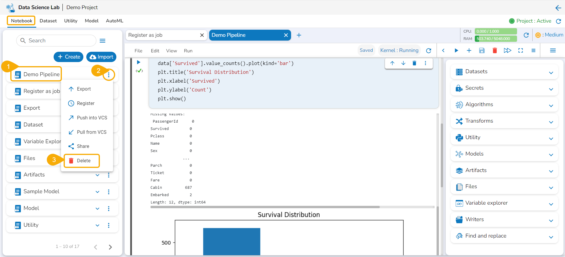
Task: Switch to the Dataset tab
Action: point(48,21)
